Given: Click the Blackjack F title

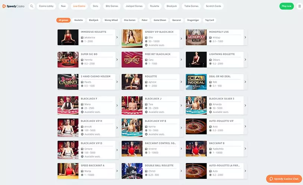Looking at the screenshot, I should (89, 98).
